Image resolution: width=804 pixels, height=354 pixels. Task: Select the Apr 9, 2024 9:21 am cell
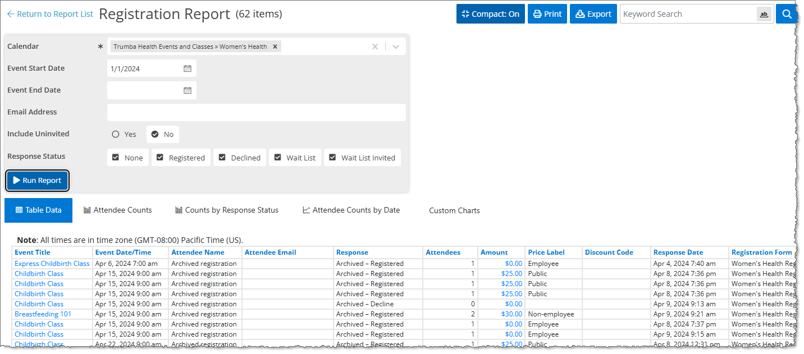[x=690, y=314]
